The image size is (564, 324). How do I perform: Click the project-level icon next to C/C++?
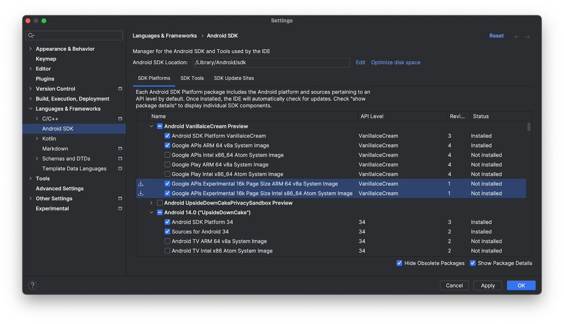point(120,119)
